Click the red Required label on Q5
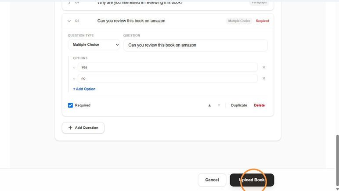Viewport: 339px width, 191px height. coord(262,21)
